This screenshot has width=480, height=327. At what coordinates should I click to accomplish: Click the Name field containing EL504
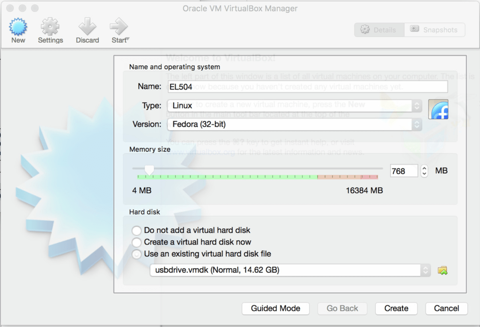pos(308,87)
